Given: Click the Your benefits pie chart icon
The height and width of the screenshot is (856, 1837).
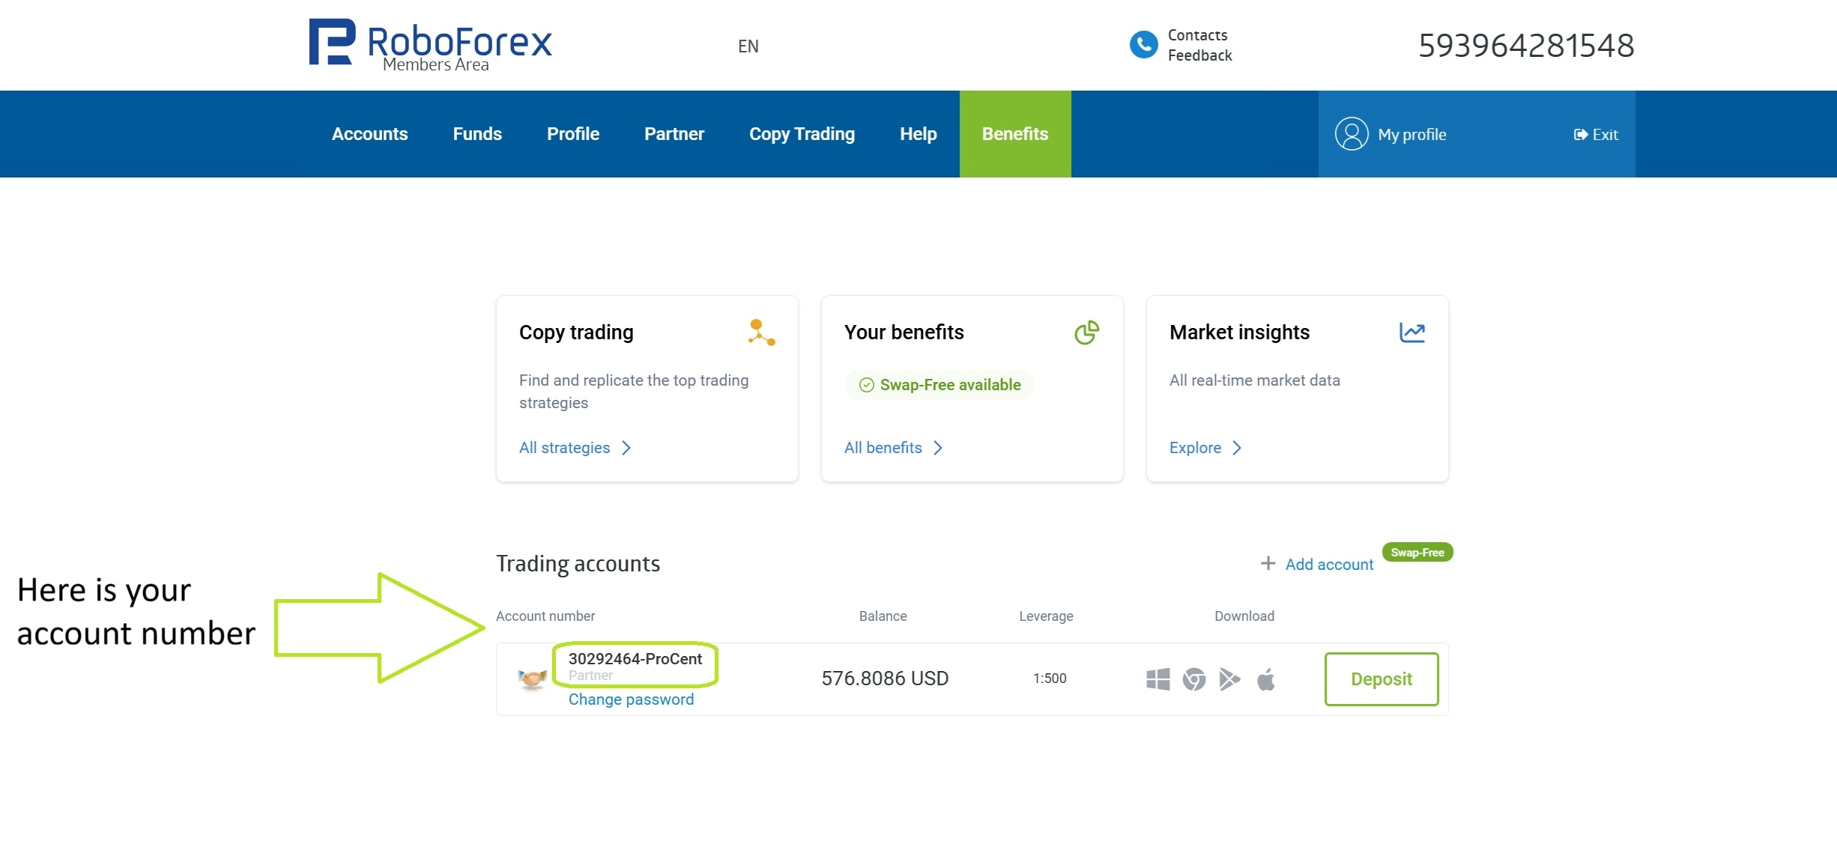Looking at the screenshot, I should tap(1086, 333).
